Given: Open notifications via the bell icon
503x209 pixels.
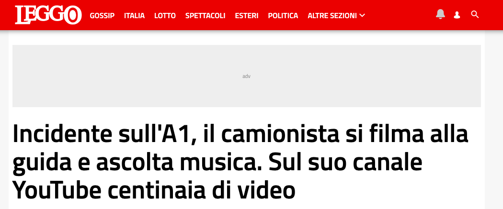Looking at the screenshot, I should coord(440,14).
